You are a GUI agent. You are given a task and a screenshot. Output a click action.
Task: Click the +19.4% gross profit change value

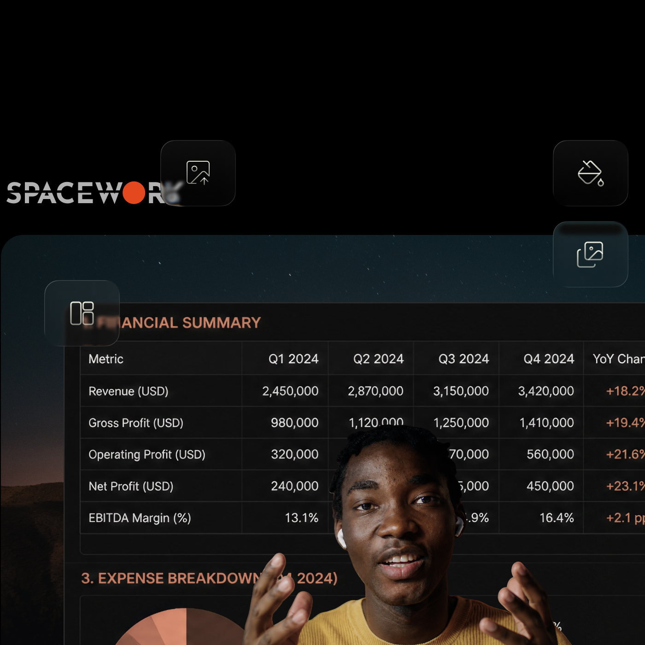(625, 423)
